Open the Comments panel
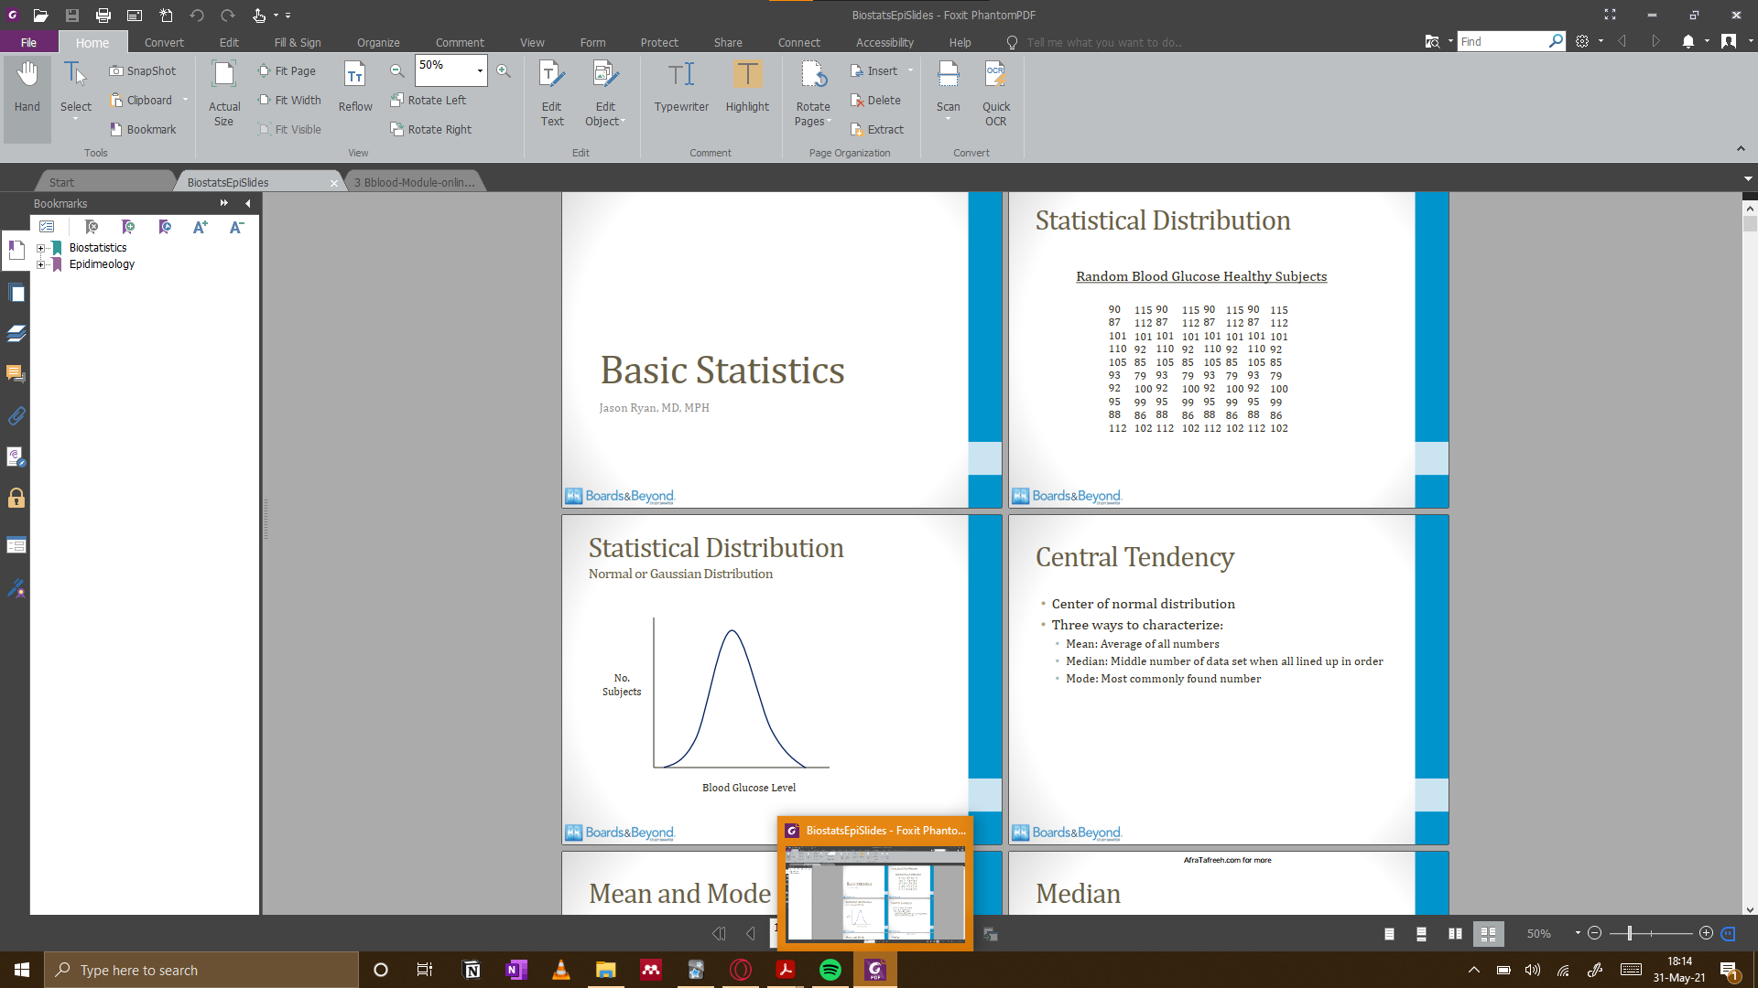This screenshot has width=1758, height=988. (16, 373)
